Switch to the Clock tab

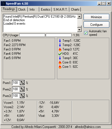click(22, 9)
